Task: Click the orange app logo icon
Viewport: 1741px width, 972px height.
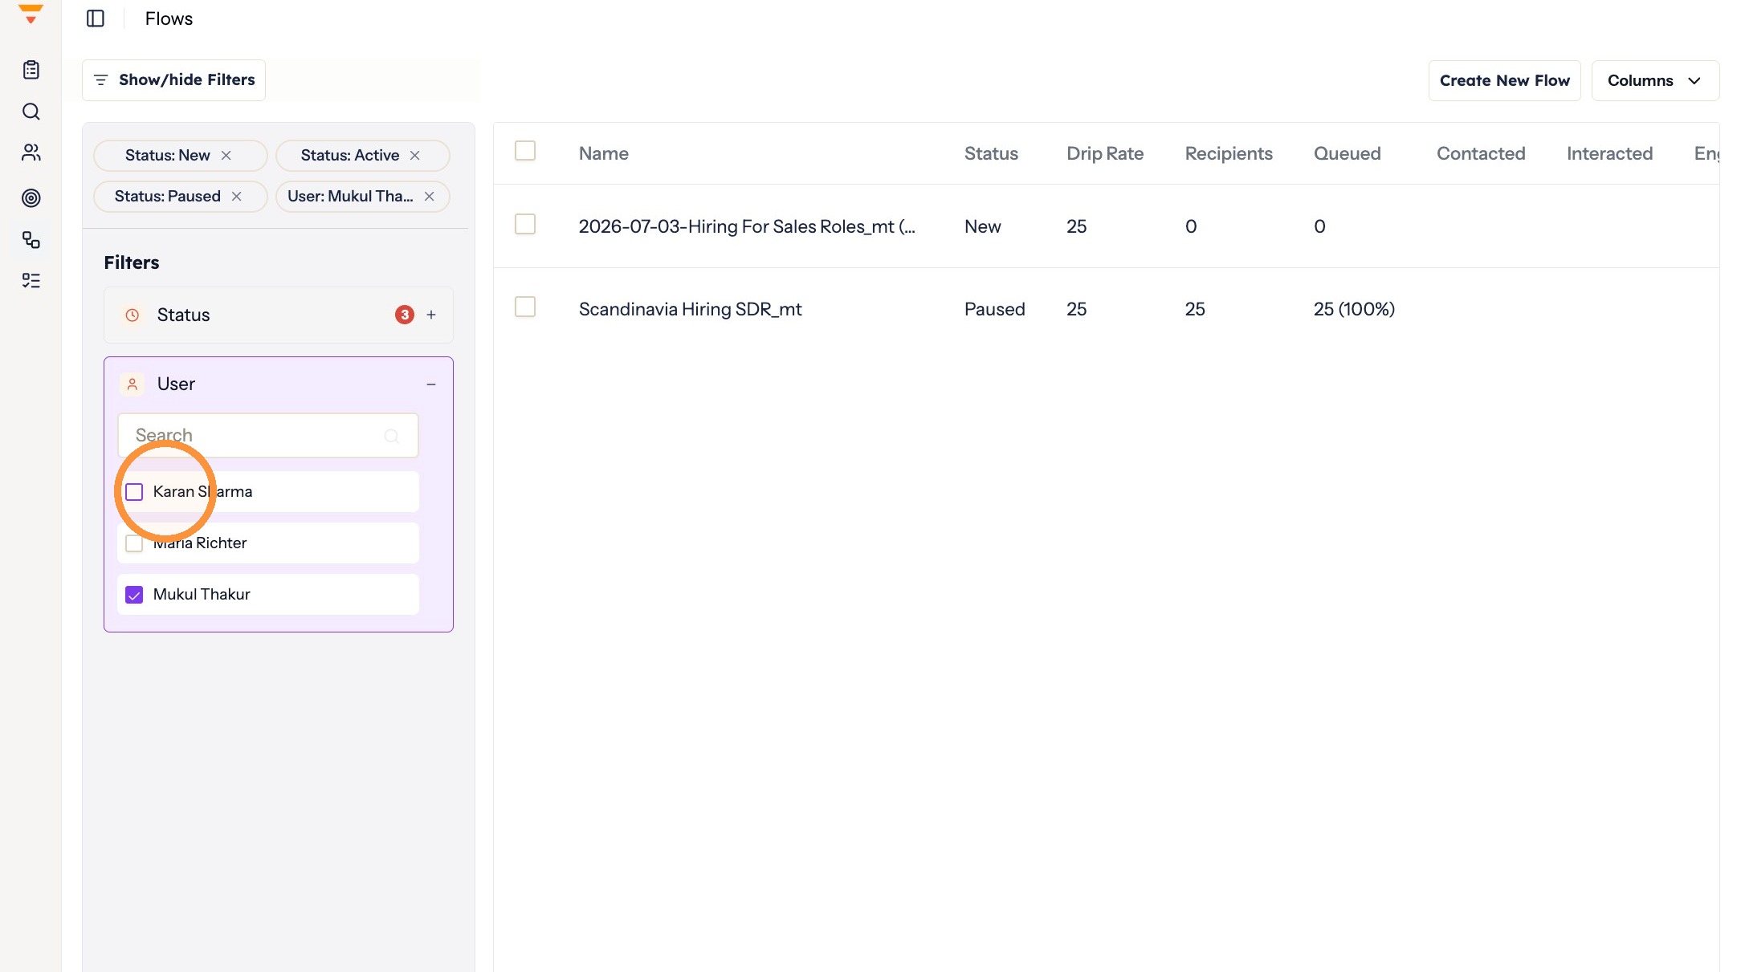Action: (x=31, y=14)
